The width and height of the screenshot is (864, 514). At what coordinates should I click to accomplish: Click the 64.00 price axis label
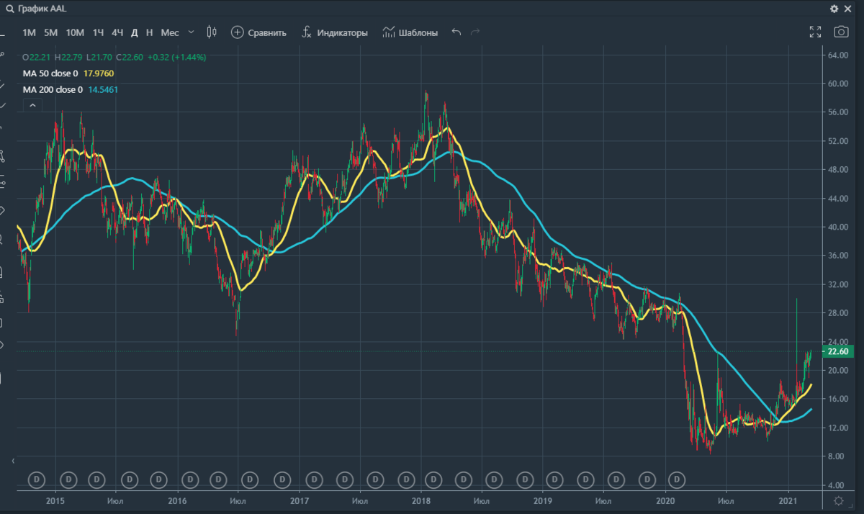coord(840,55)
